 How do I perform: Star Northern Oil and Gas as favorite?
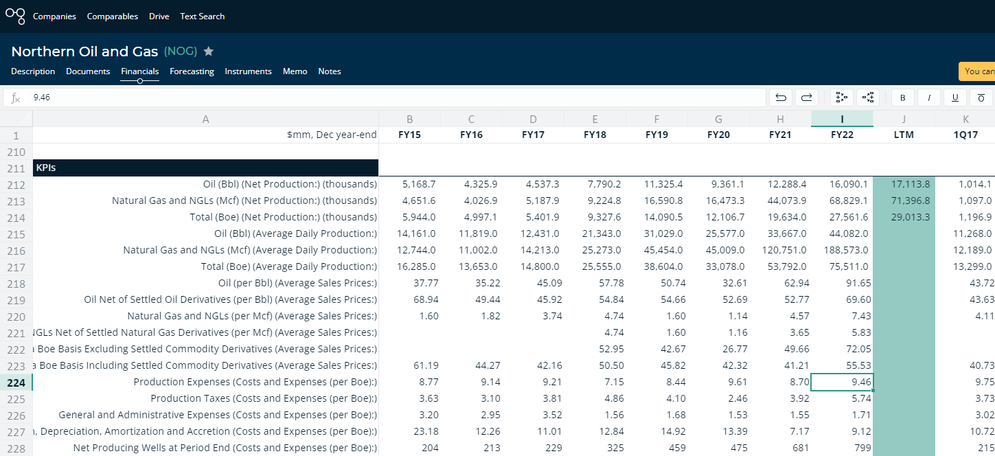click(x=209, y=52)
